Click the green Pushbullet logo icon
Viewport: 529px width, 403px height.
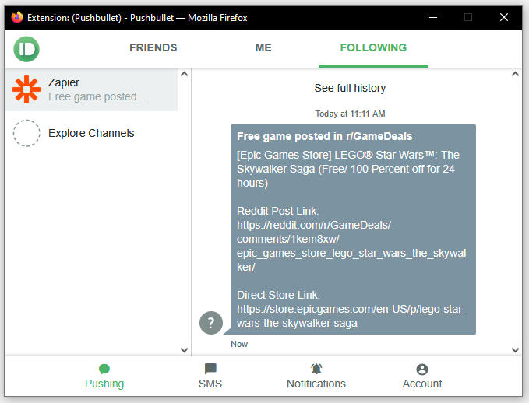pos(26,49)
